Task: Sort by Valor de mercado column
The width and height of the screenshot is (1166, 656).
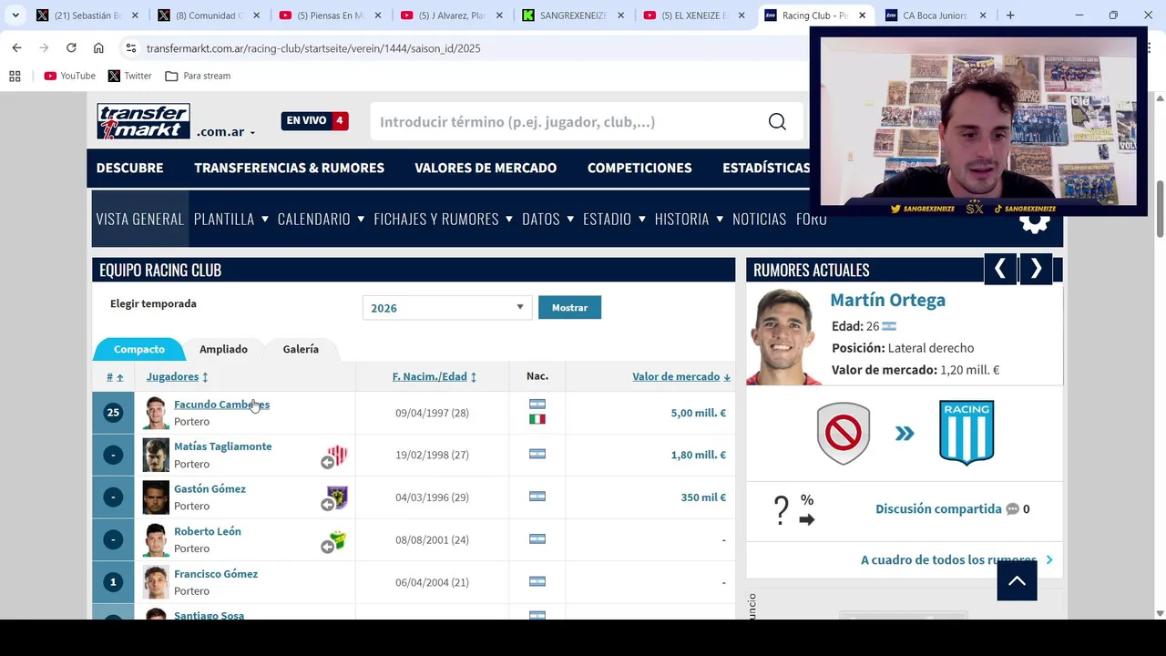Action: (x=681, y=376)
